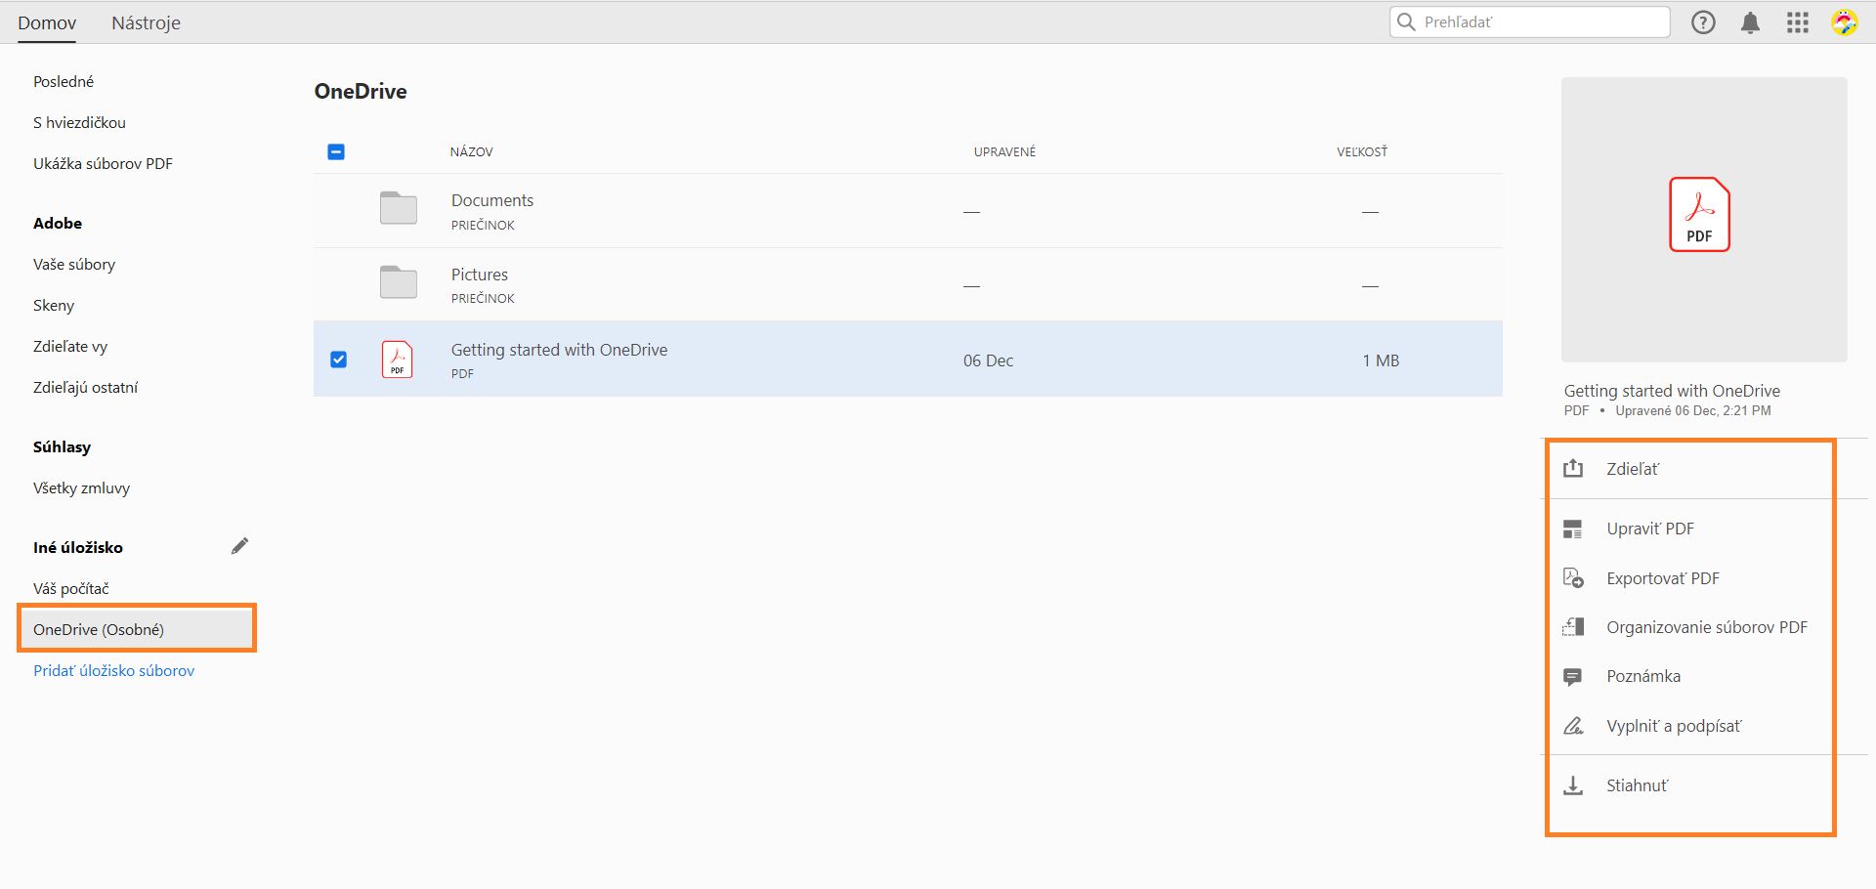The image size is (1876, 889).
Task: Open Pridať úložisko súborov link
Action: point(113,670)
